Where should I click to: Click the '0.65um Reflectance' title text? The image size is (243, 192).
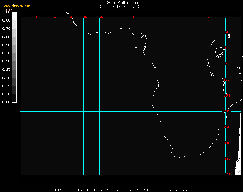click(x=121, y=3)
